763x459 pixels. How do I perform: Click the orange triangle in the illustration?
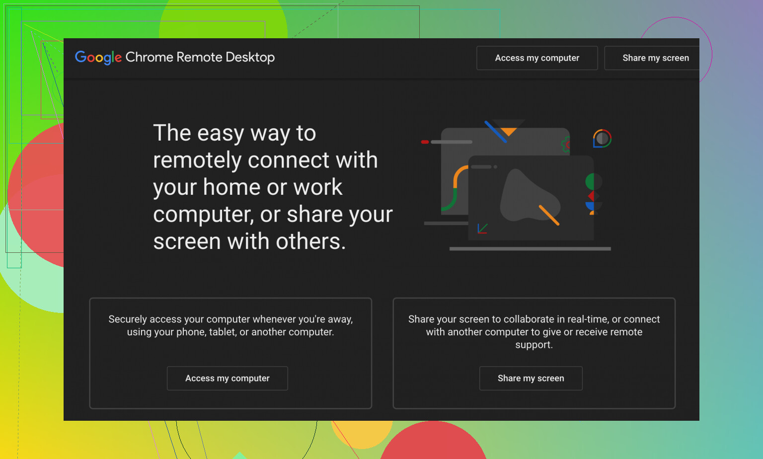coord(509,132)
